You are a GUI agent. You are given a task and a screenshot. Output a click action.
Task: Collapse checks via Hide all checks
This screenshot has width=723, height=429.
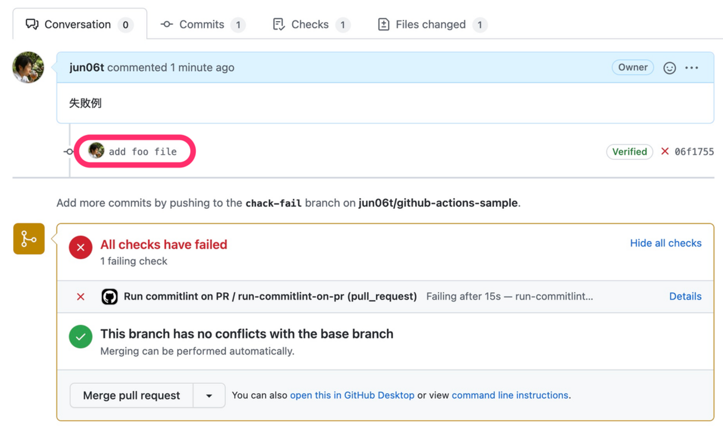[x=666, y=243]
